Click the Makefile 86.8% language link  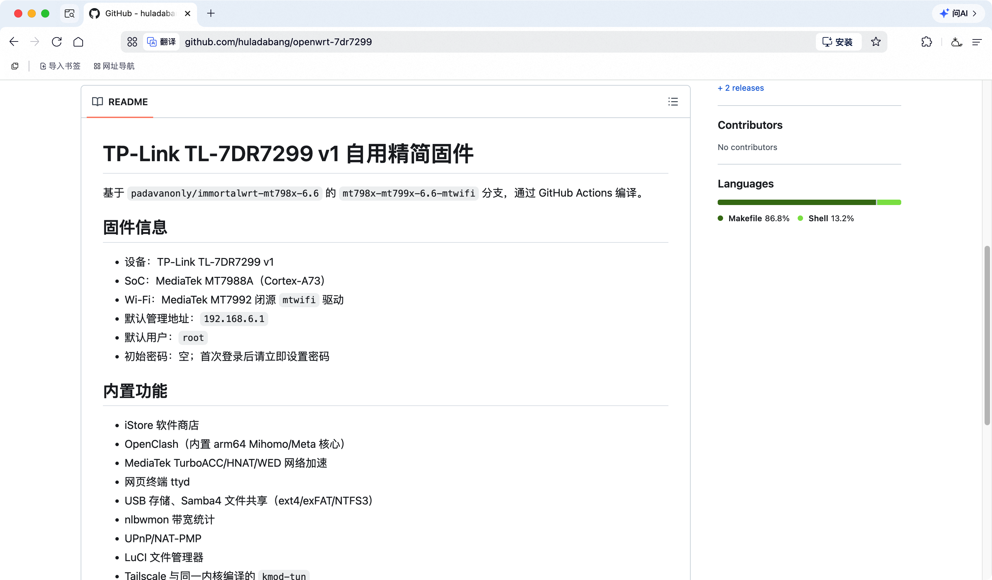[x=753, y=219]
